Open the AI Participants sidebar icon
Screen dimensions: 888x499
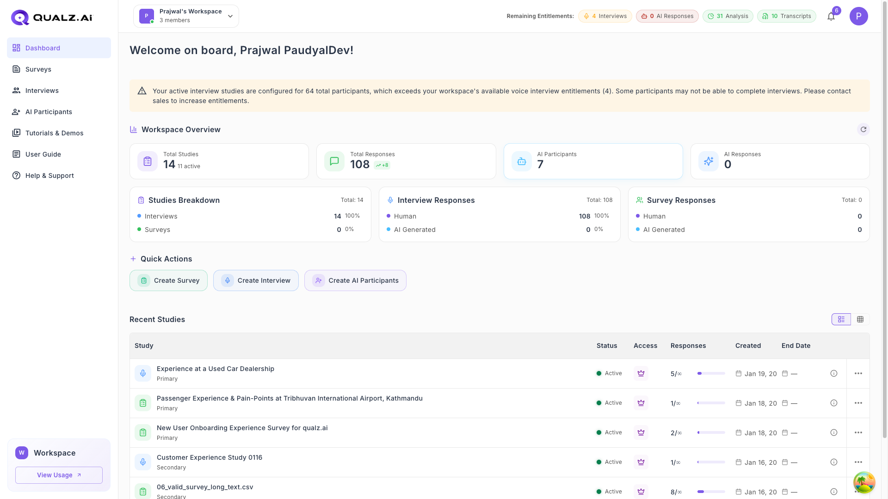click(17, 111)
